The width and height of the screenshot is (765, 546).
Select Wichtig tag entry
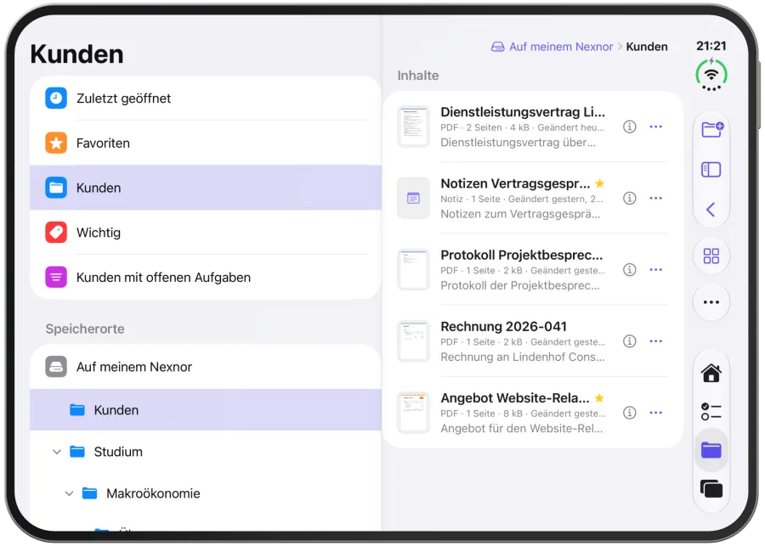coord(206,233)
